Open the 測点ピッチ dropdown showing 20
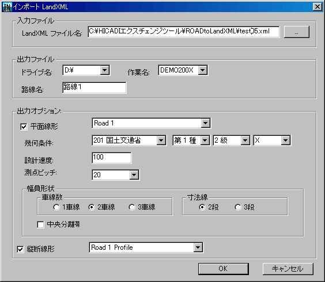This screenshot has width=325, height=282. [115, 175]
